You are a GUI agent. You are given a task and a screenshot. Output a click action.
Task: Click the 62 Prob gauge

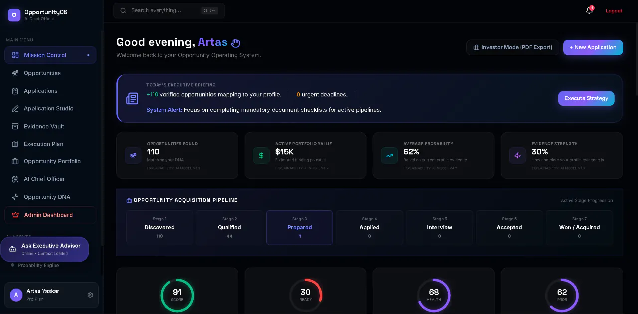pos(562,295)
